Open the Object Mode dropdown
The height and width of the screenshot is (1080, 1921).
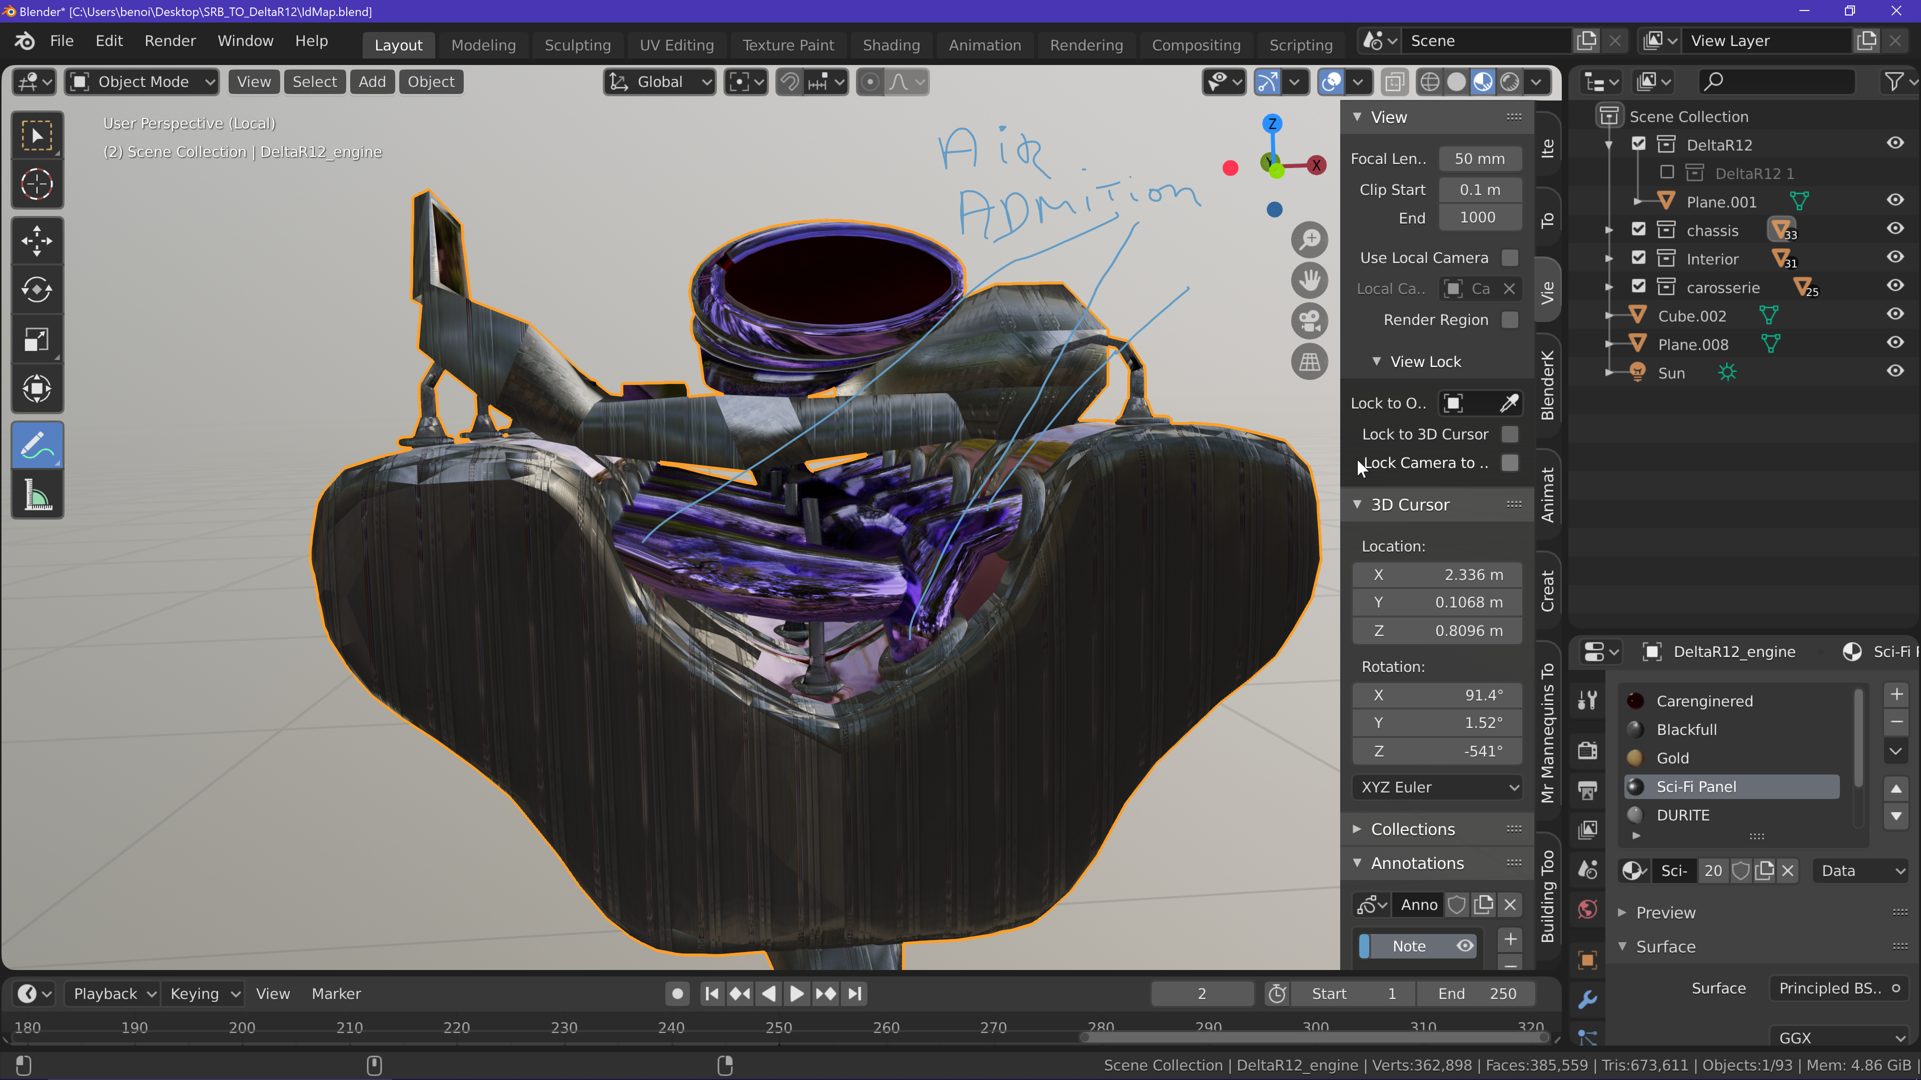143,82
